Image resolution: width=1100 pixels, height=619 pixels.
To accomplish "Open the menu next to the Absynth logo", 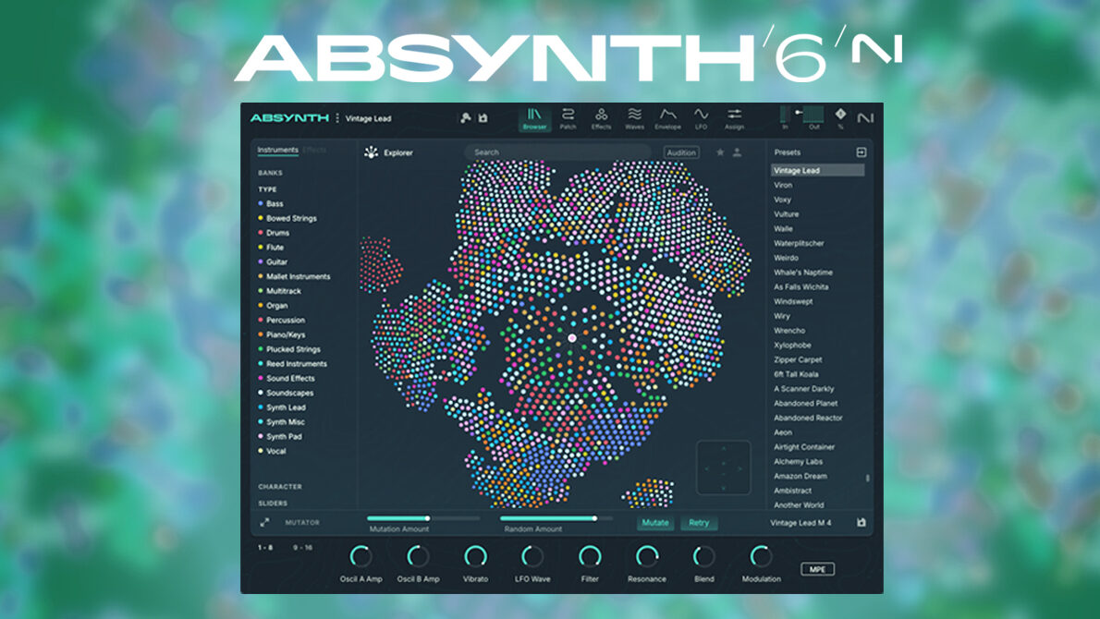I will coord(337,118).
